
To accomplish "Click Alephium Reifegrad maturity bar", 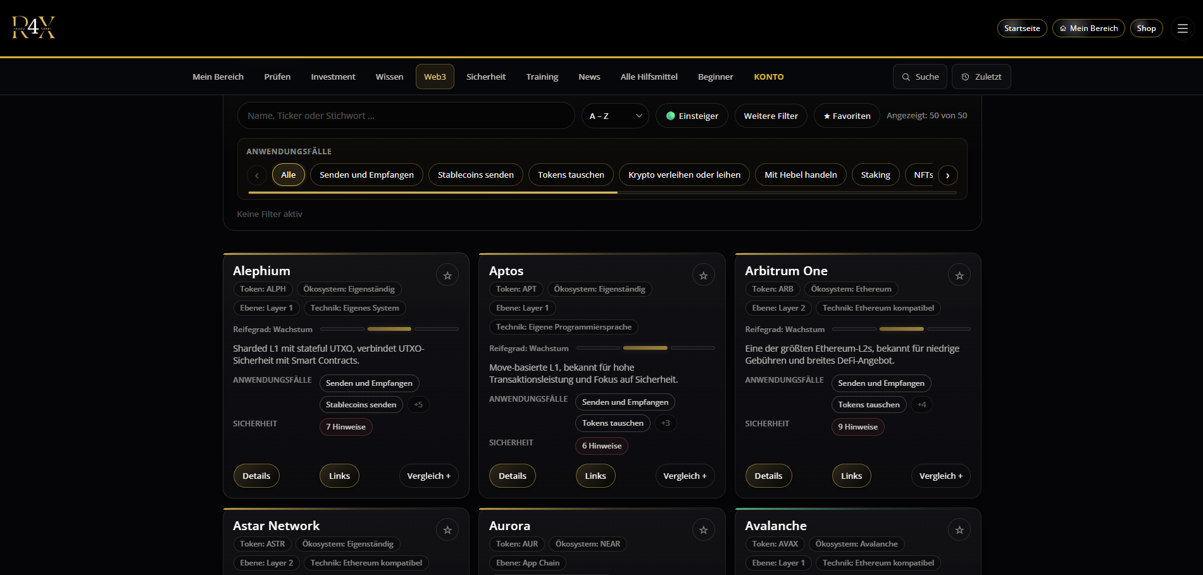I will click(x=389, y=329).
